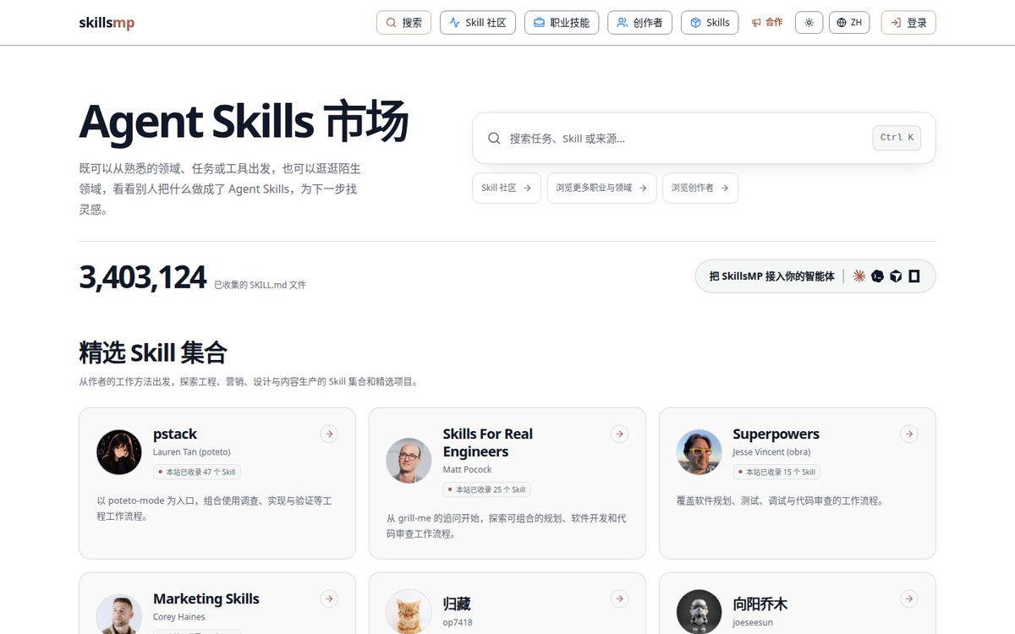Click the 精选 Skill 集合 heading
The width and height of the screenshot is (1015, 634).
[153, 352]
